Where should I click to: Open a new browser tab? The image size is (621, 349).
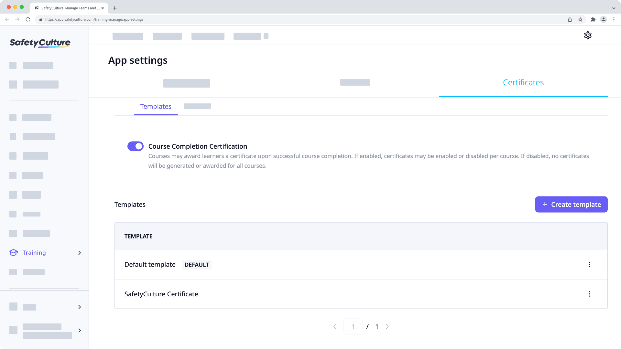coord(115,8)
